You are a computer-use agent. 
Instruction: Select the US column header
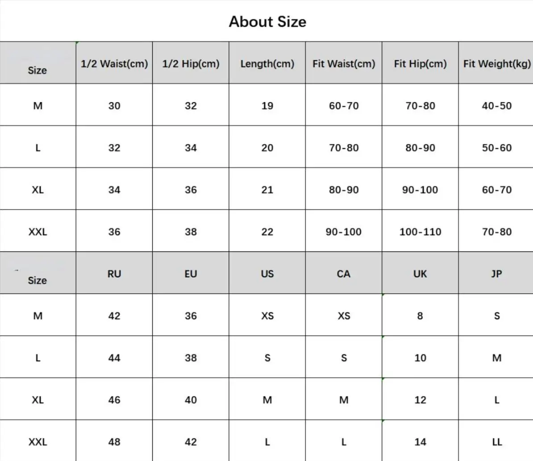[267, 274]
